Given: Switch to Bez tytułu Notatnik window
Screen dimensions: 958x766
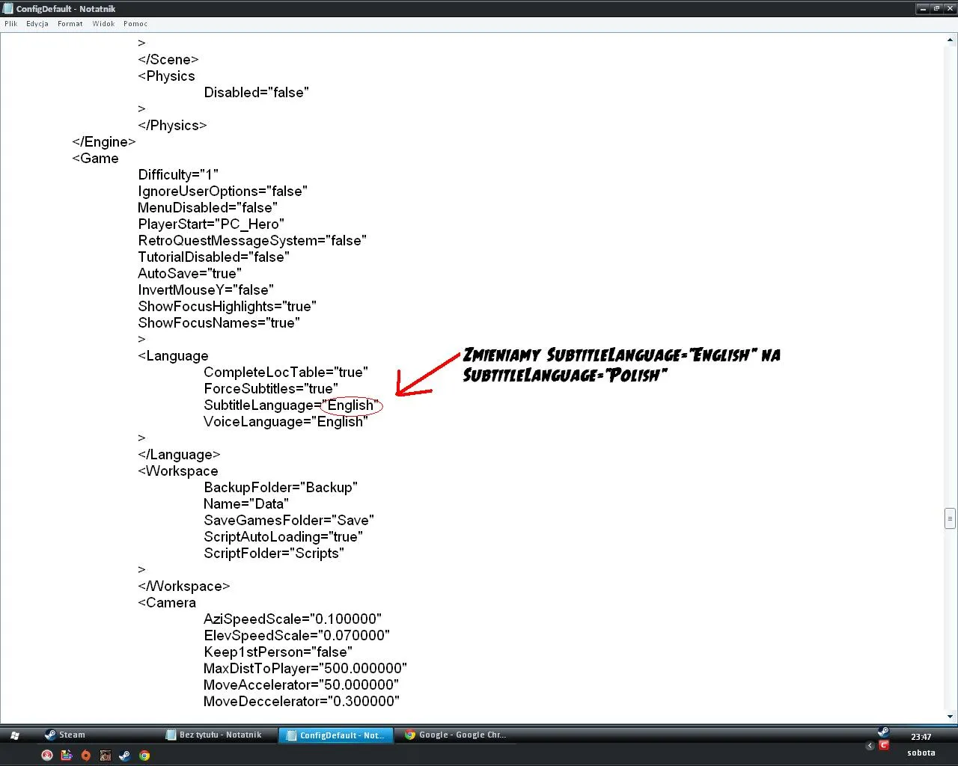Looking at the screenshot, I should pyautogui.click(x=219, y=735).
